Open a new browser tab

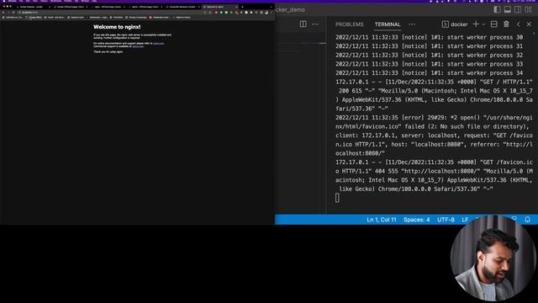coord(242,7)
